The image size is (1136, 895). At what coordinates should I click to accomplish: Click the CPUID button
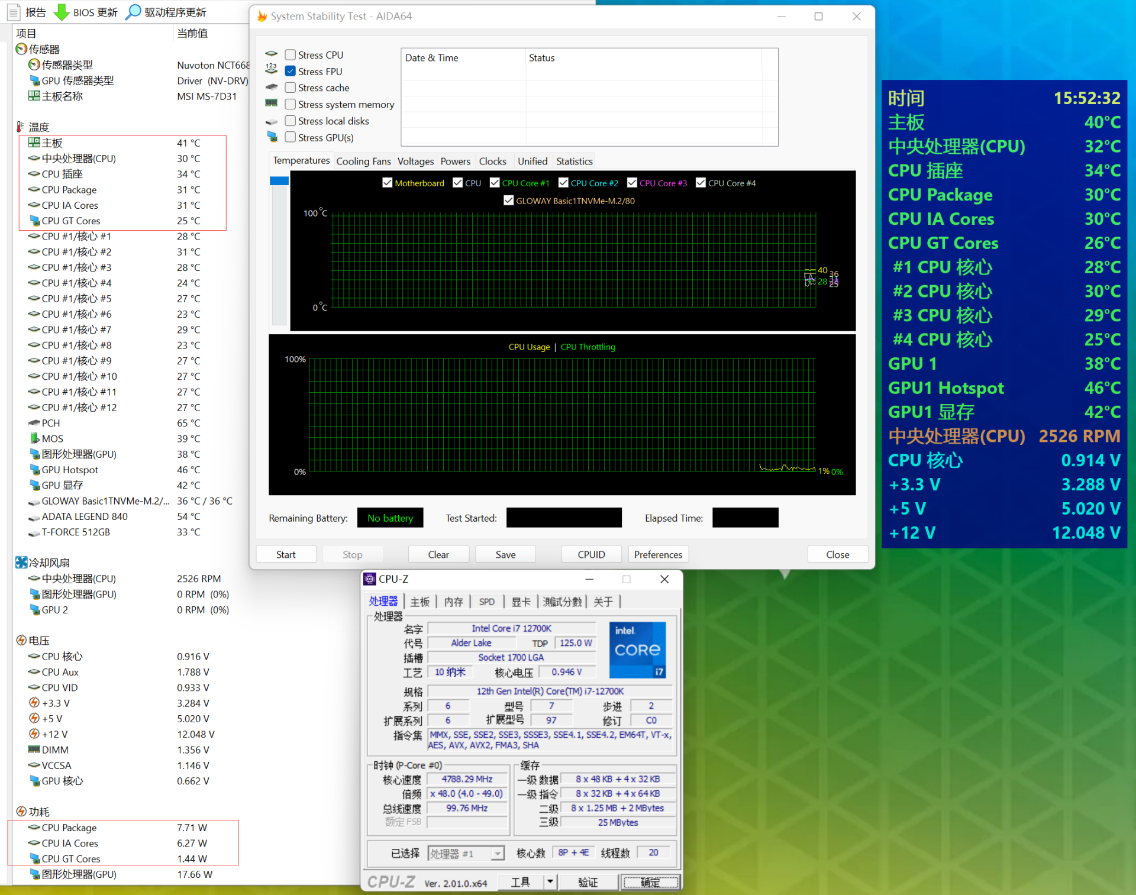pos(591,554)
